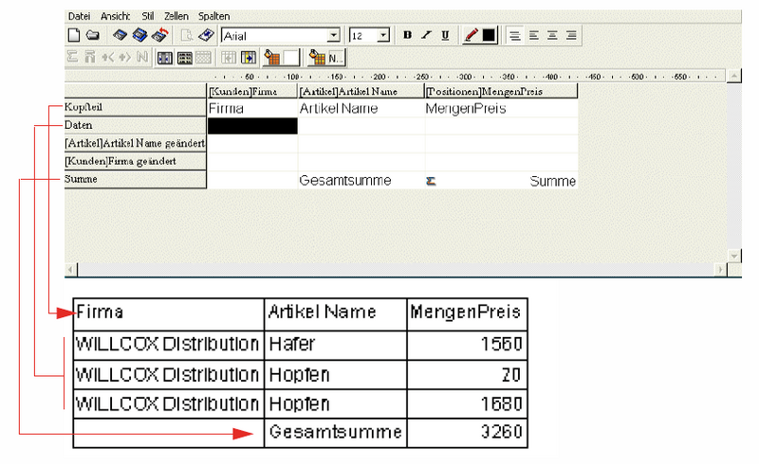Click the open folder icon
The height and width of the screenshot is (464, 759).
point(92,35)
